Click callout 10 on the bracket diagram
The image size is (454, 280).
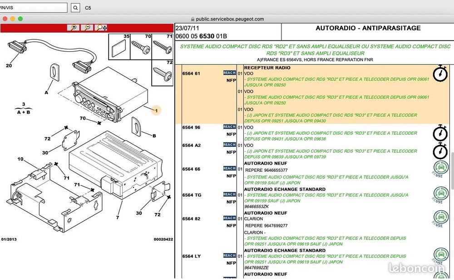point(20,159)
